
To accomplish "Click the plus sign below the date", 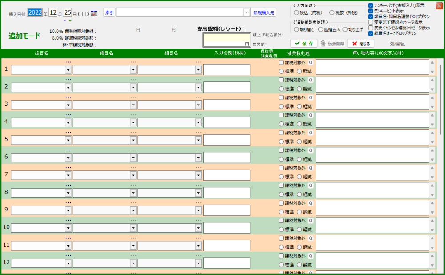I will (x=70, y=20).
